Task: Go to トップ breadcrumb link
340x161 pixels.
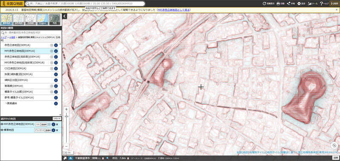Action: click(x=3, y=37)
